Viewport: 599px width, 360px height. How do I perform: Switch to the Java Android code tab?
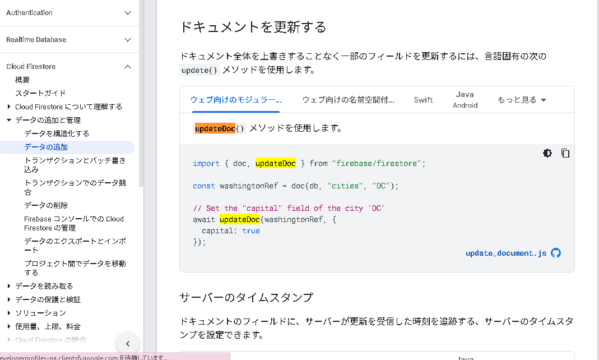tap(465, 100)
